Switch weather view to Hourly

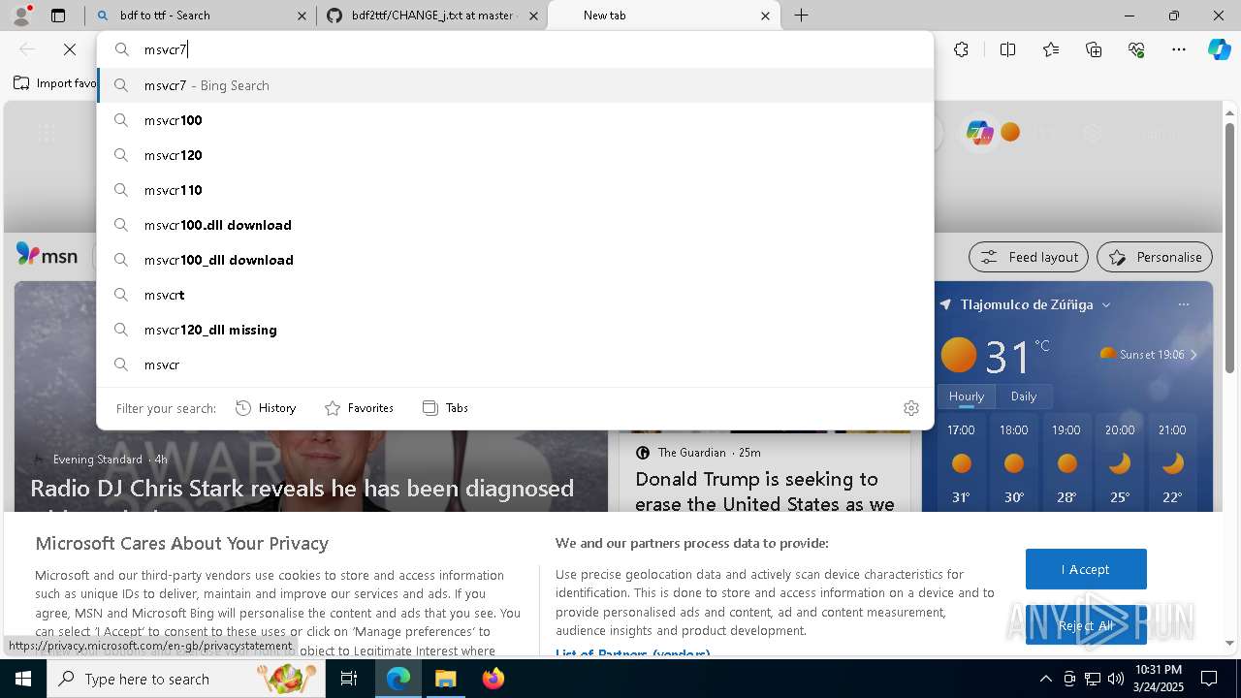coord(967,397)
